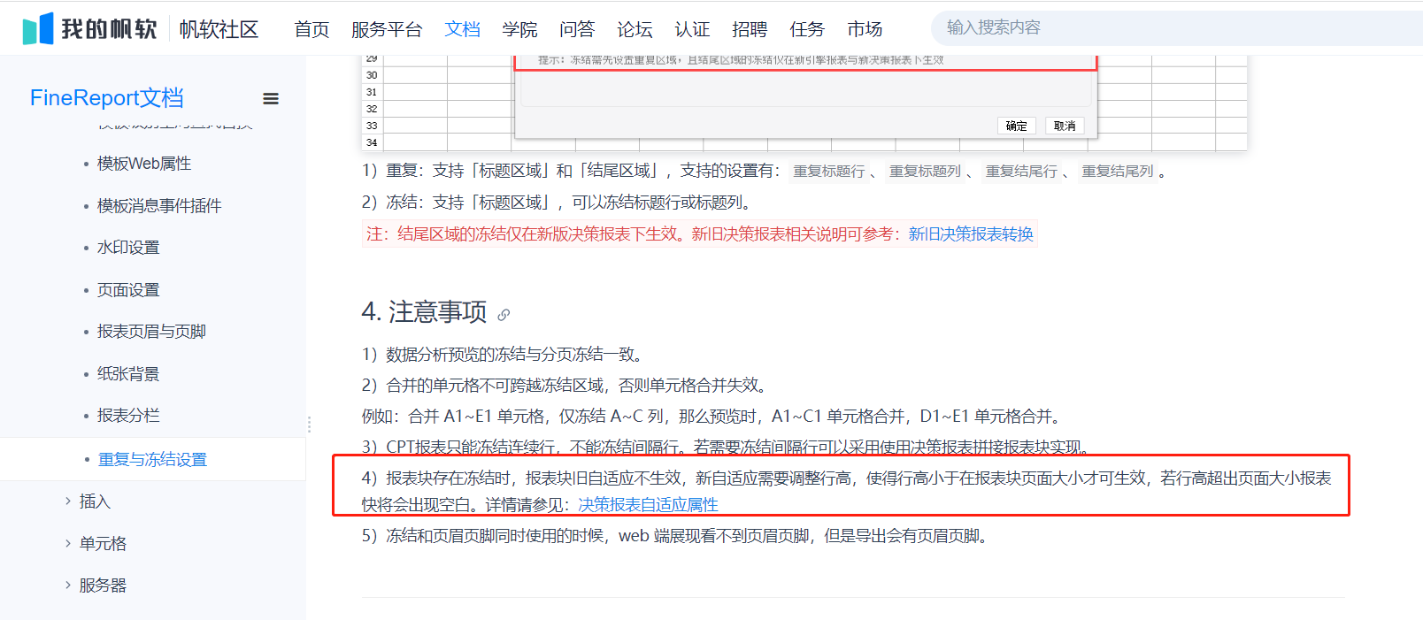Open 模板Web属性 in sidebar
Image resolution: width=1423 pixels, height=620 pixels.
[x=144, y=164]
